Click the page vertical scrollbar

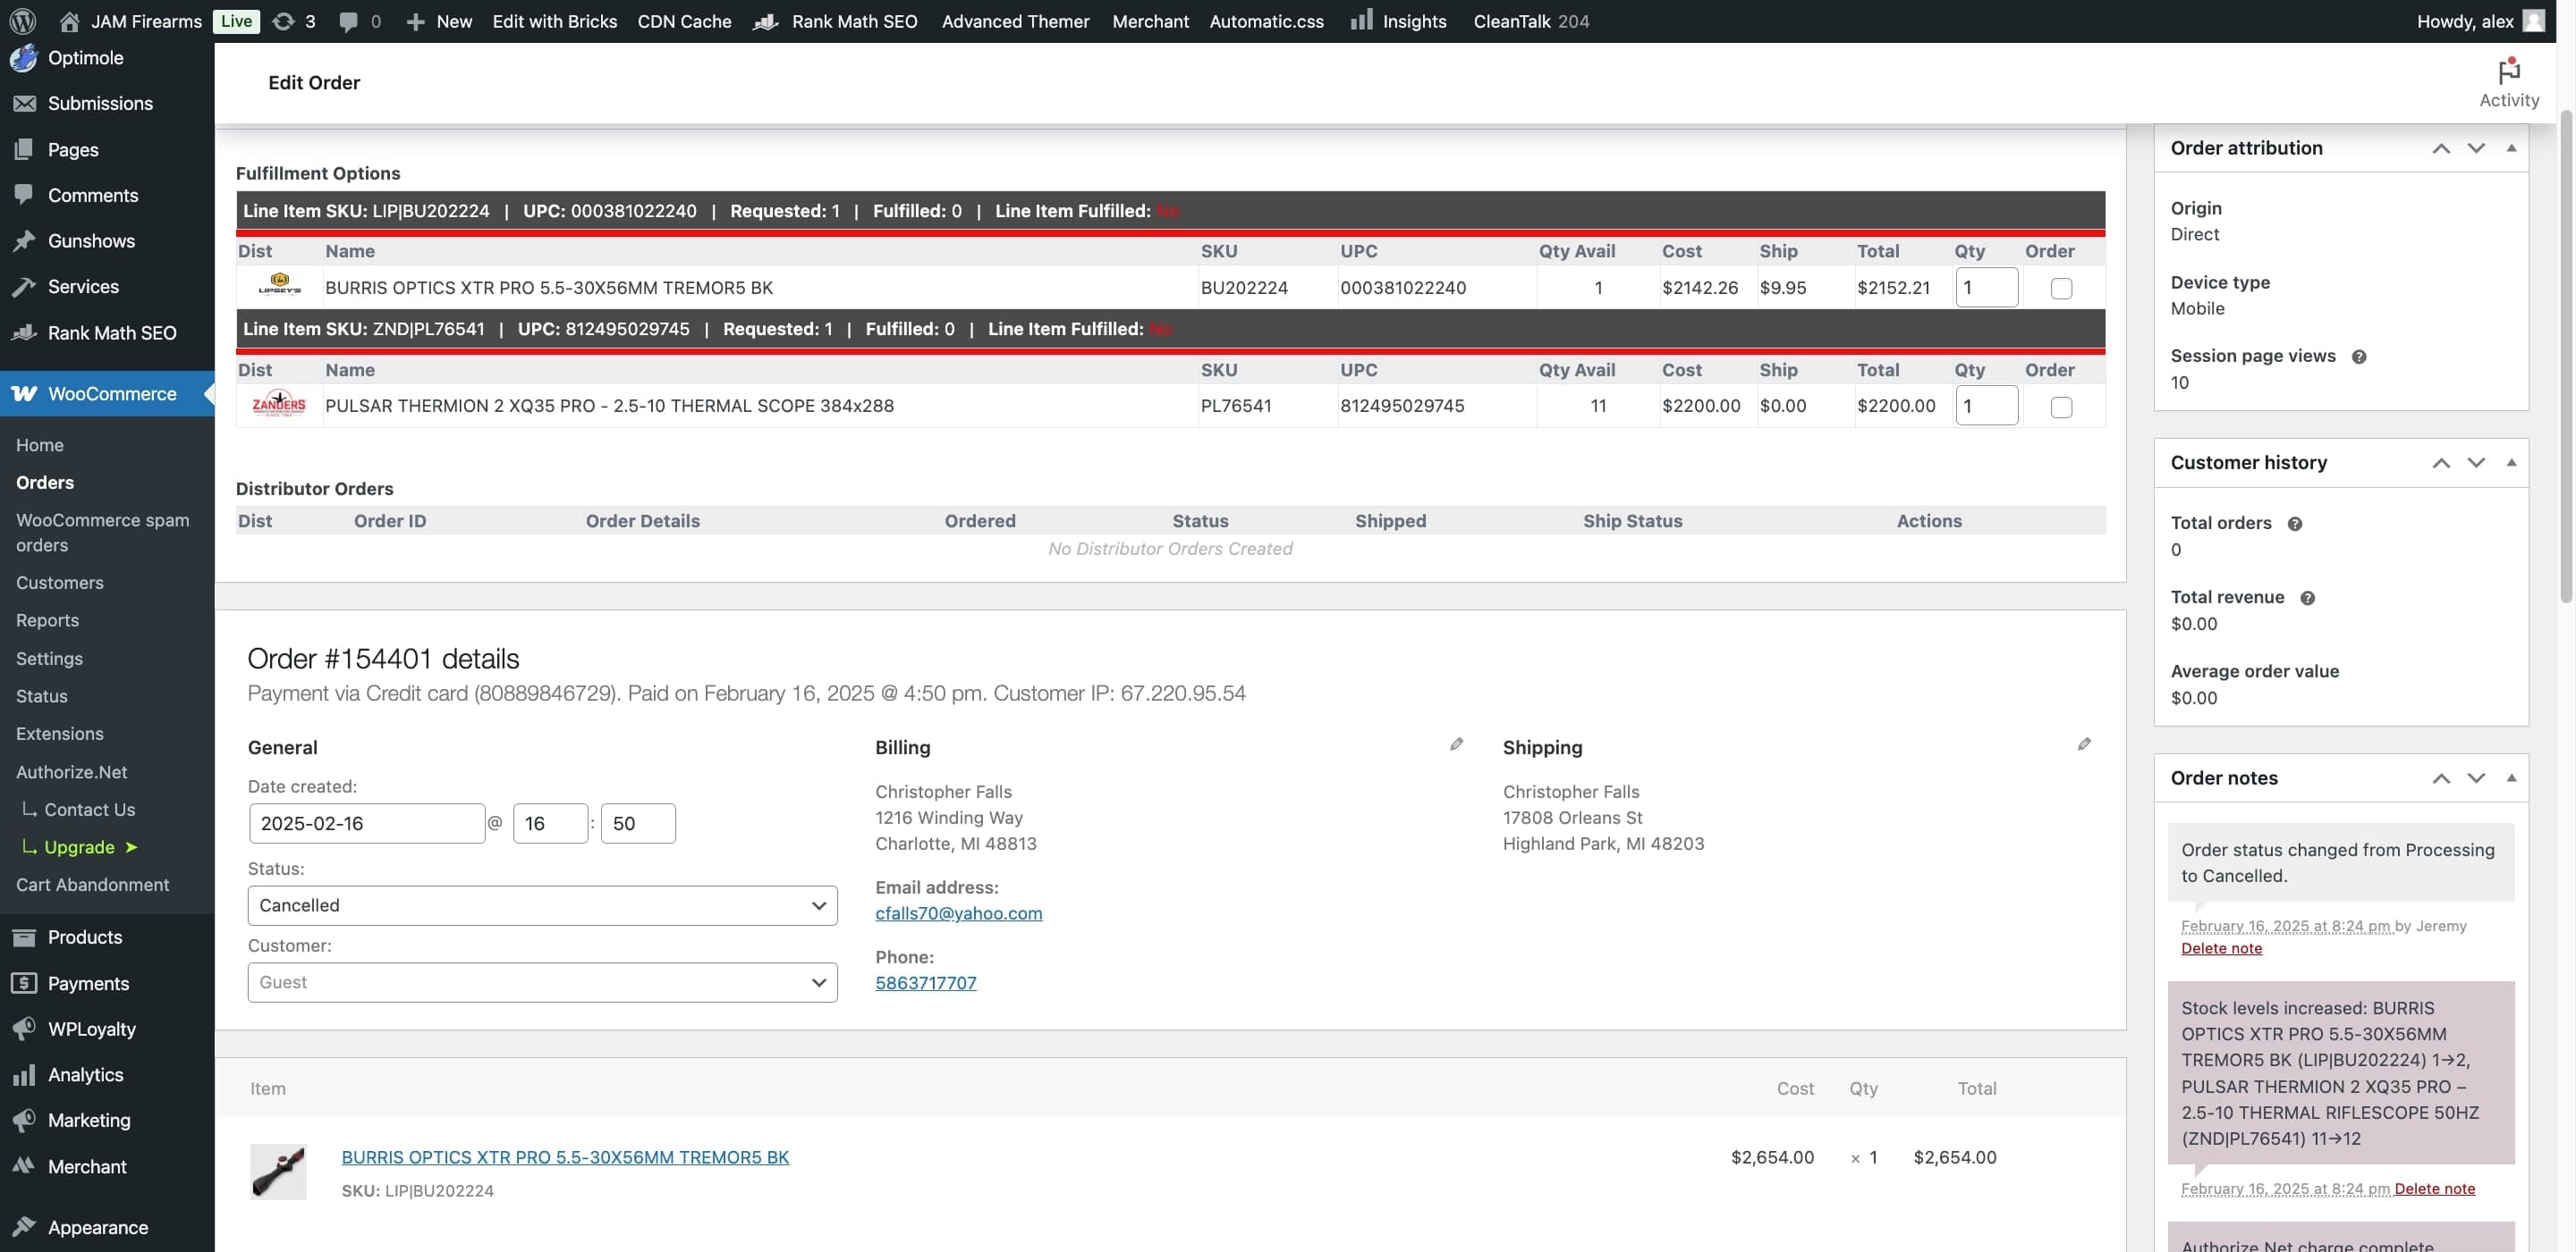click(2566, 355)
